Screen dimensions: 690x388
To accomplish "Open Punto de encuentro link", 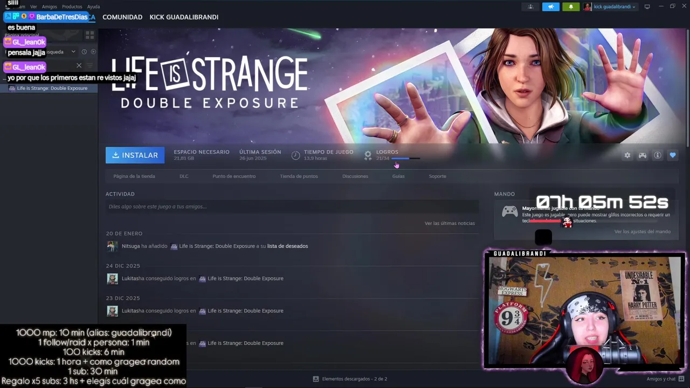I will click(x=234, y=176).
